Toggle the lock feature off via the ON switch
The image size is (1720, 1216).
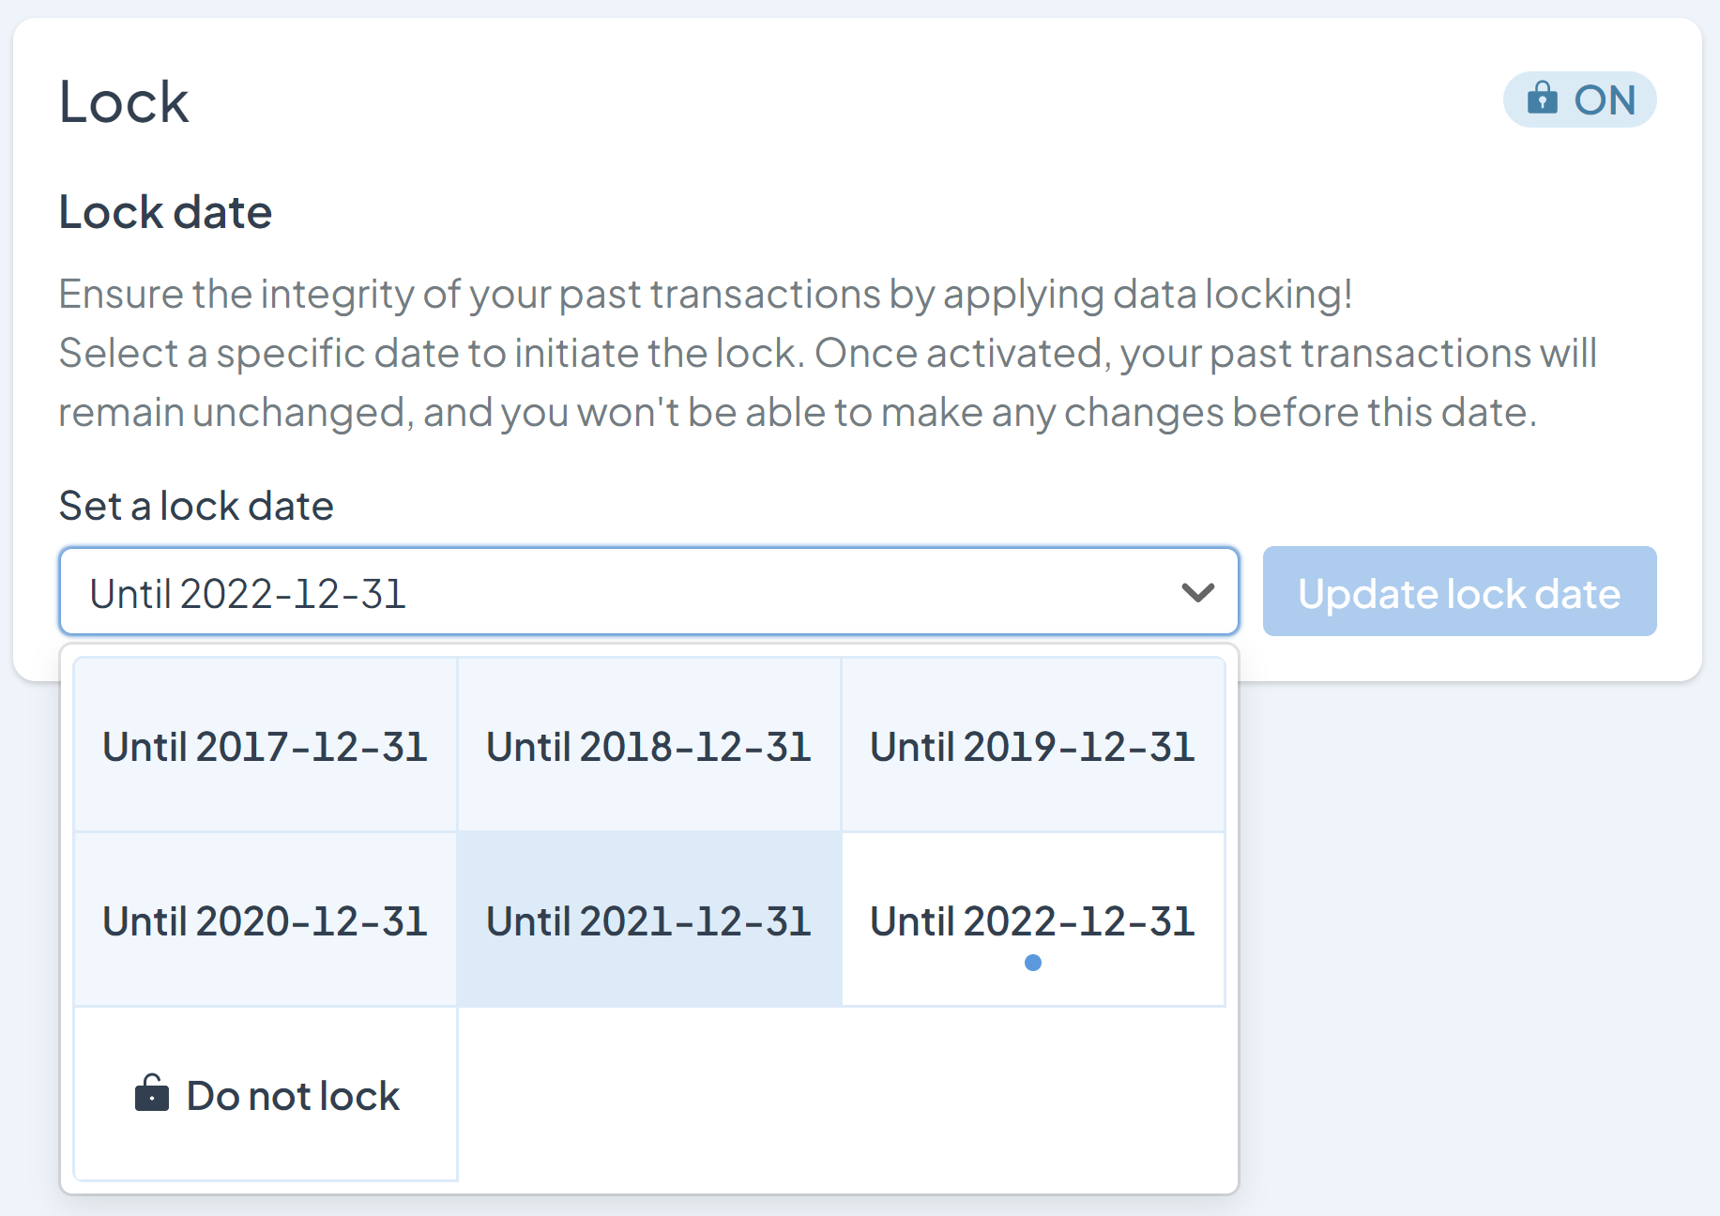(x=1580, y=98)
